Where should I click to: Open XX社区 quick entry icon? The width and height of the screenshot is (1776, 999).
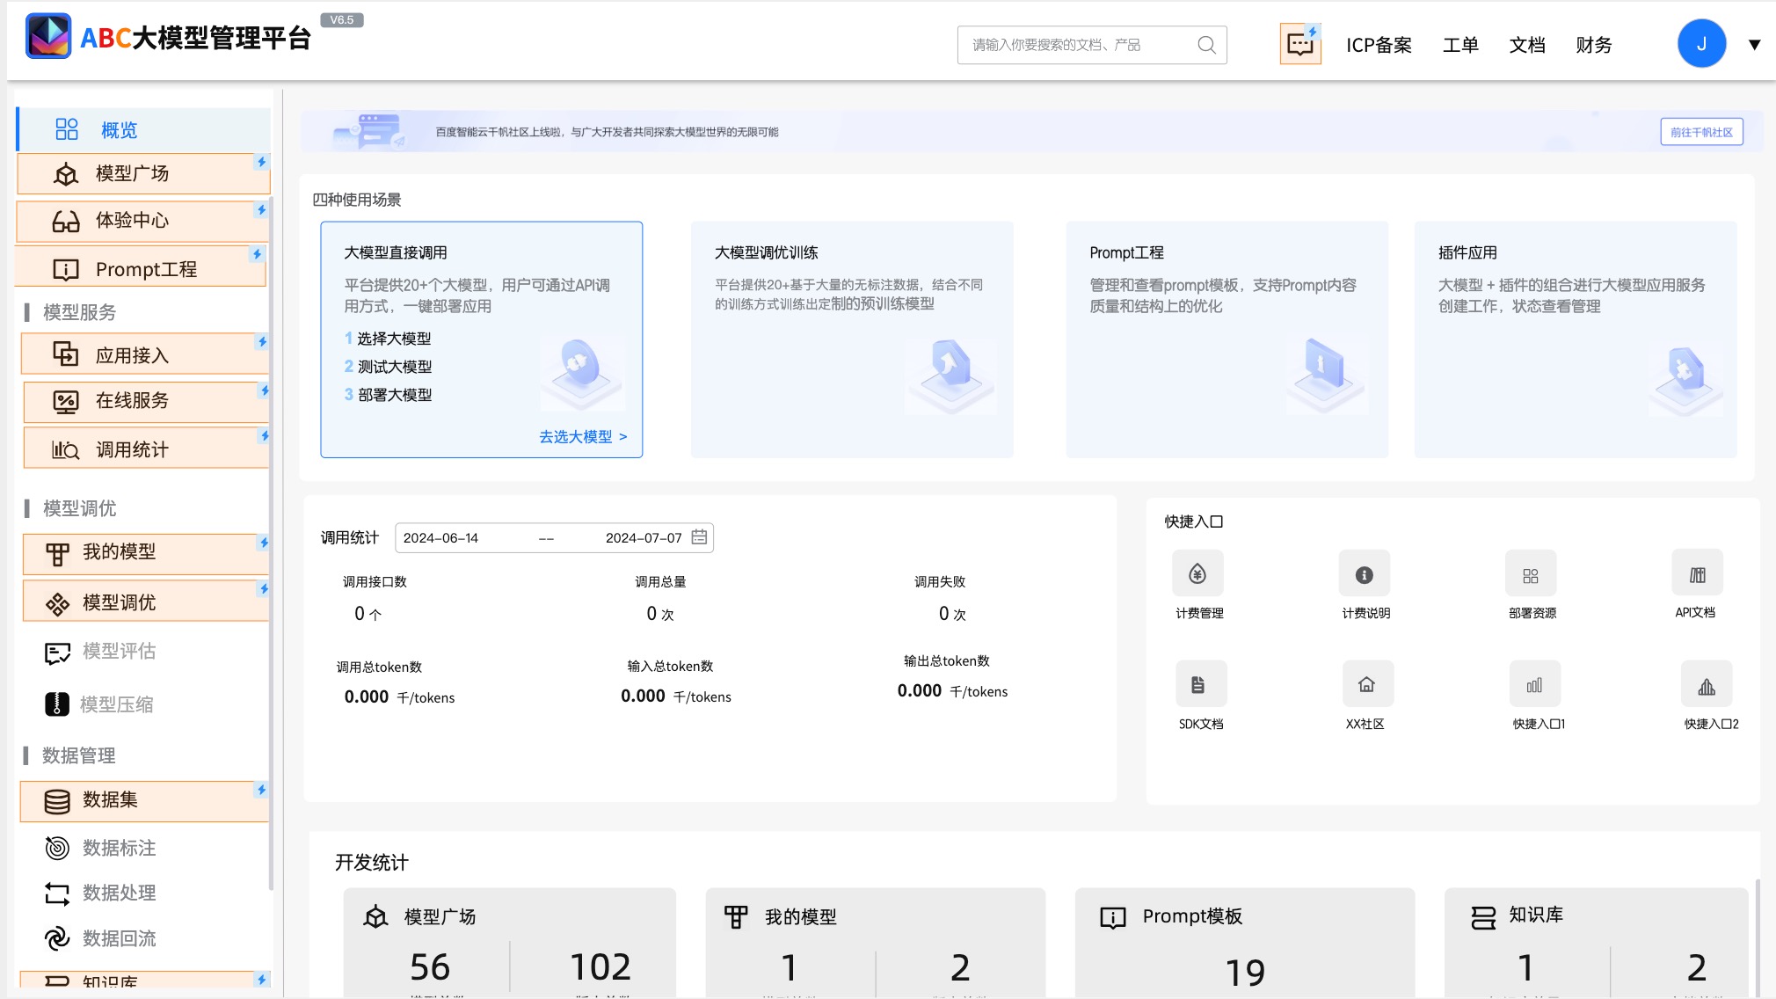coord(1367,684)
